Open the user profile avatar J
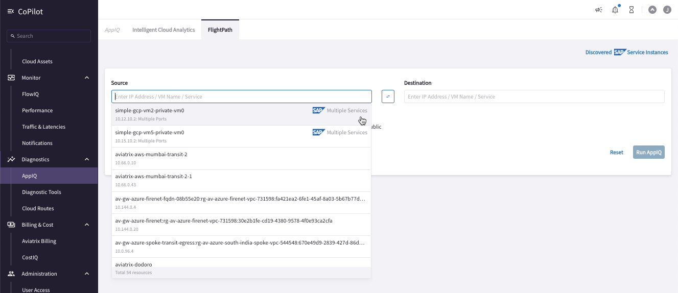The height and width of the screenshot is (293, 678). [x=667, y=10]
